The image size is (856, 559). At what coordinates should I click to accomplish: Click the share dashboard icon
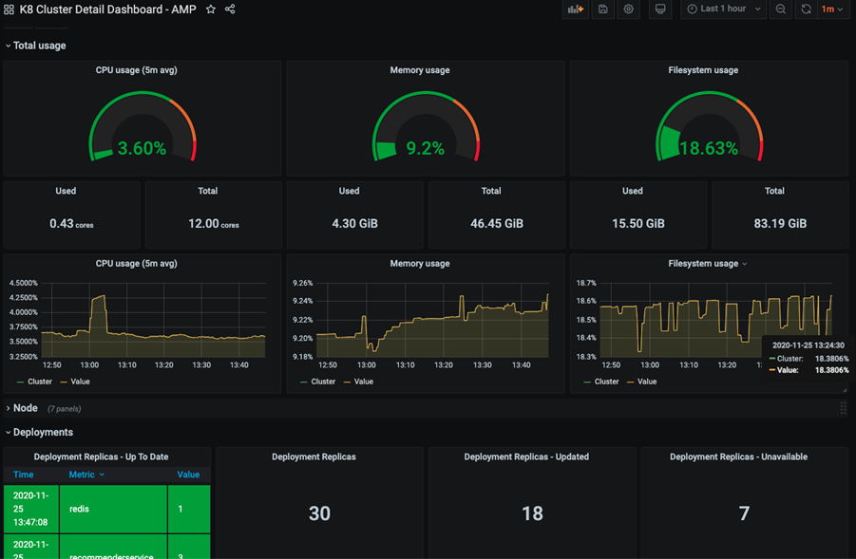tap(230, 9)
